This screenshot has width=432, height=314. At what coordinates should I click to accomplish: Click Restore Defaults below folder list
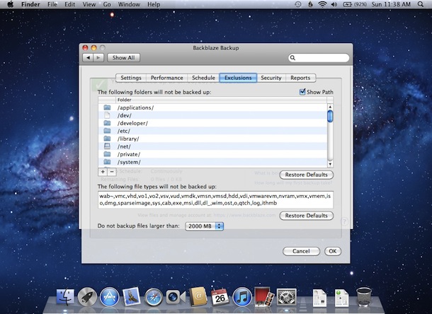[x=306, y=175]
